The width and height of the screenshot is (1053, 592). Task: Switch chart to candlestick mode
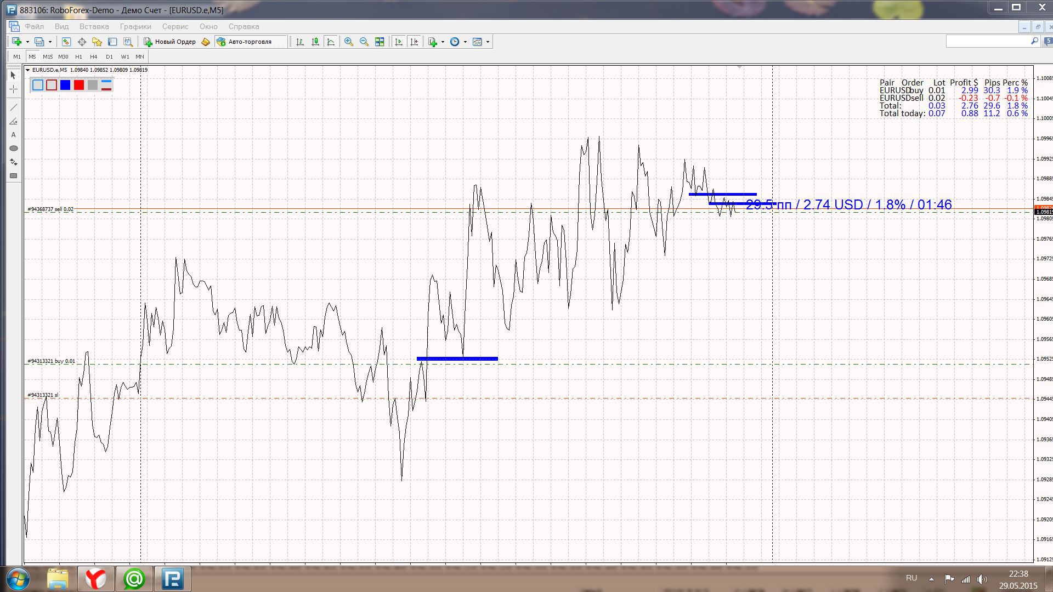(315, 42)
